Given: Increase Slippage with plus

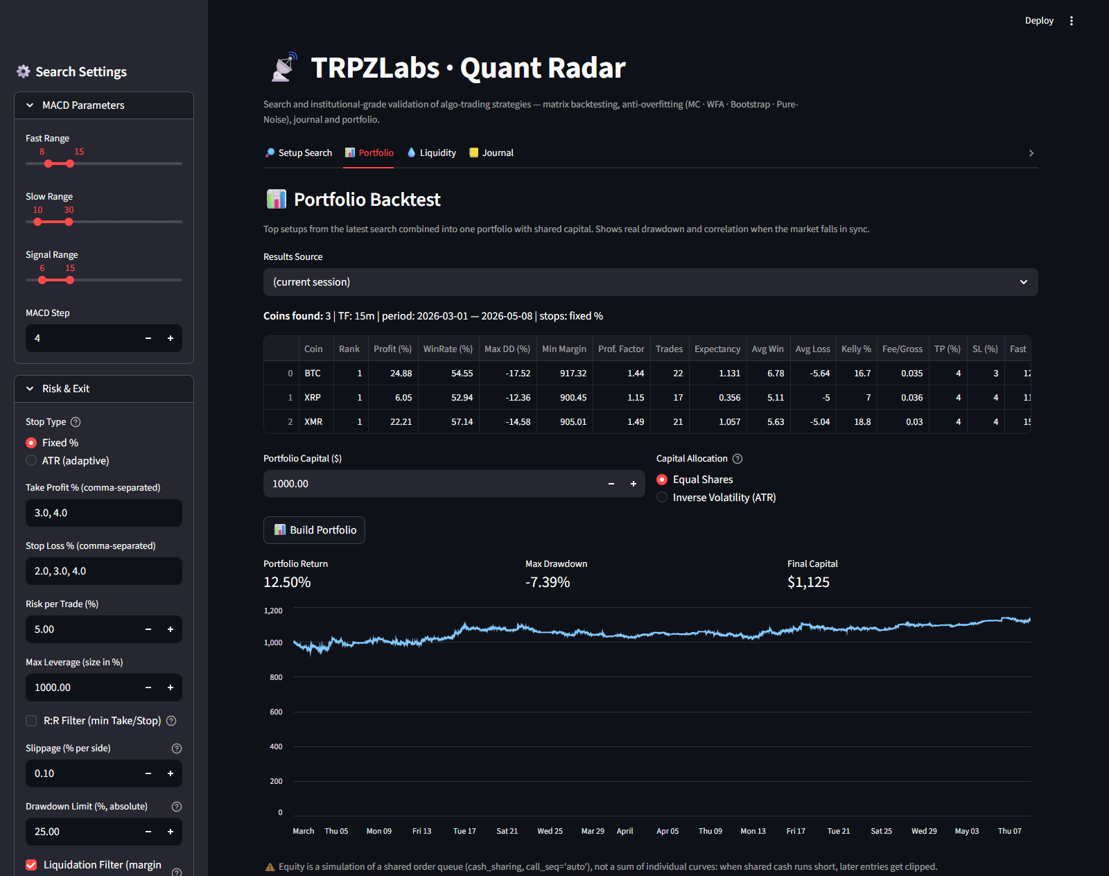Looking at the screenshot, I should click(171, 773).
